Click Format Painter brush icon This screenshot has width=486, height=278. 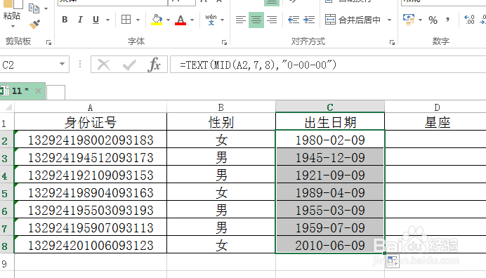coord(34,24)
